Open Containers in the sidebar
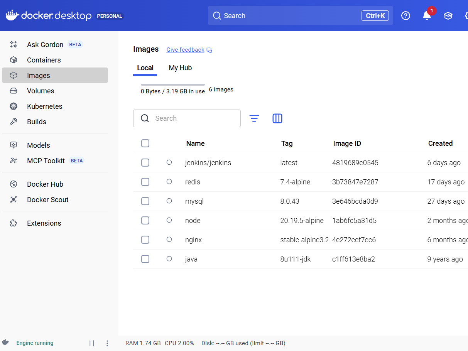The width and height of the screenshot is (468, 351). pos(44,60)
